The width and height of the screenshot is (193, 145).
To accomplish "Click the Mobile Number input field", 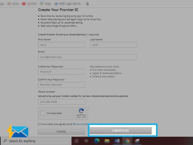I will coord(61,102).
